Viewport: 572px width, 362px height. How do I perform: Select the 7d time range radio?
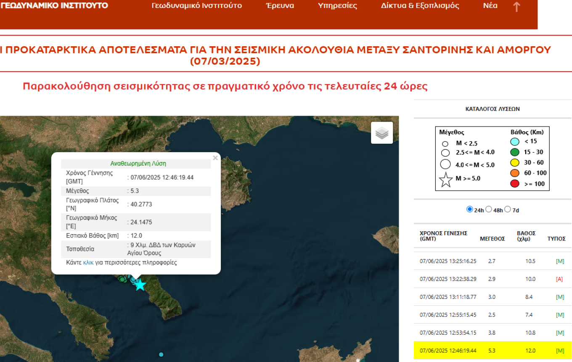[x=508, y=209]
